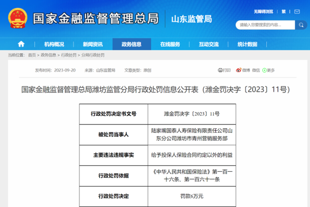The image size is (310, 207).
Task: Open the 互动交流 menu
Action: (209, 44)
